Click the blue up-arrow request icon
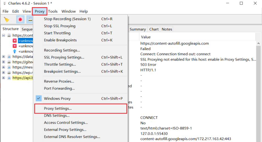 pos(15,51)
